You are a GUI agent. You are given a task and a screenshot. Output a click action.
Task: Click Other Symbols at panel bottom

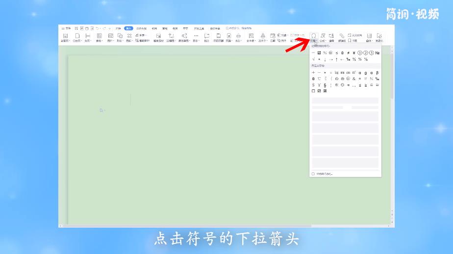coord(324,173)
